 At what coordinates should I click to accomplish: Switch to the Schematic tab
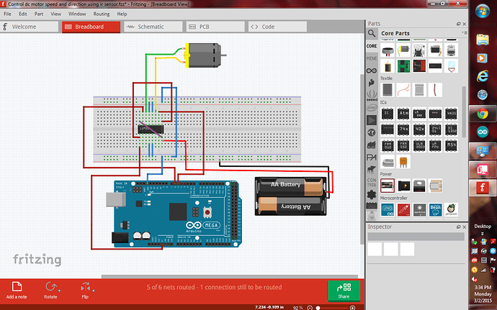[x=153, y=27]
